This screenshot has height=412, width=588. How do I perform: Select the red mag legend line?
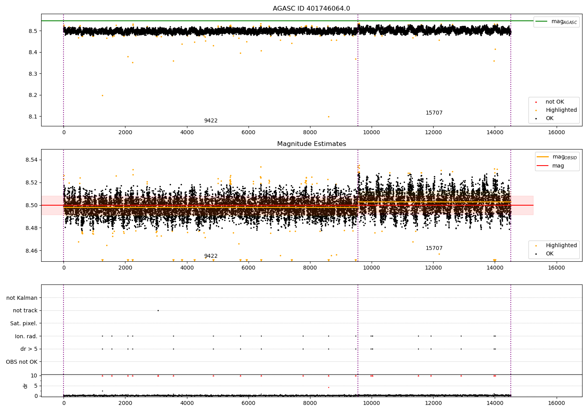pos(543,166)
